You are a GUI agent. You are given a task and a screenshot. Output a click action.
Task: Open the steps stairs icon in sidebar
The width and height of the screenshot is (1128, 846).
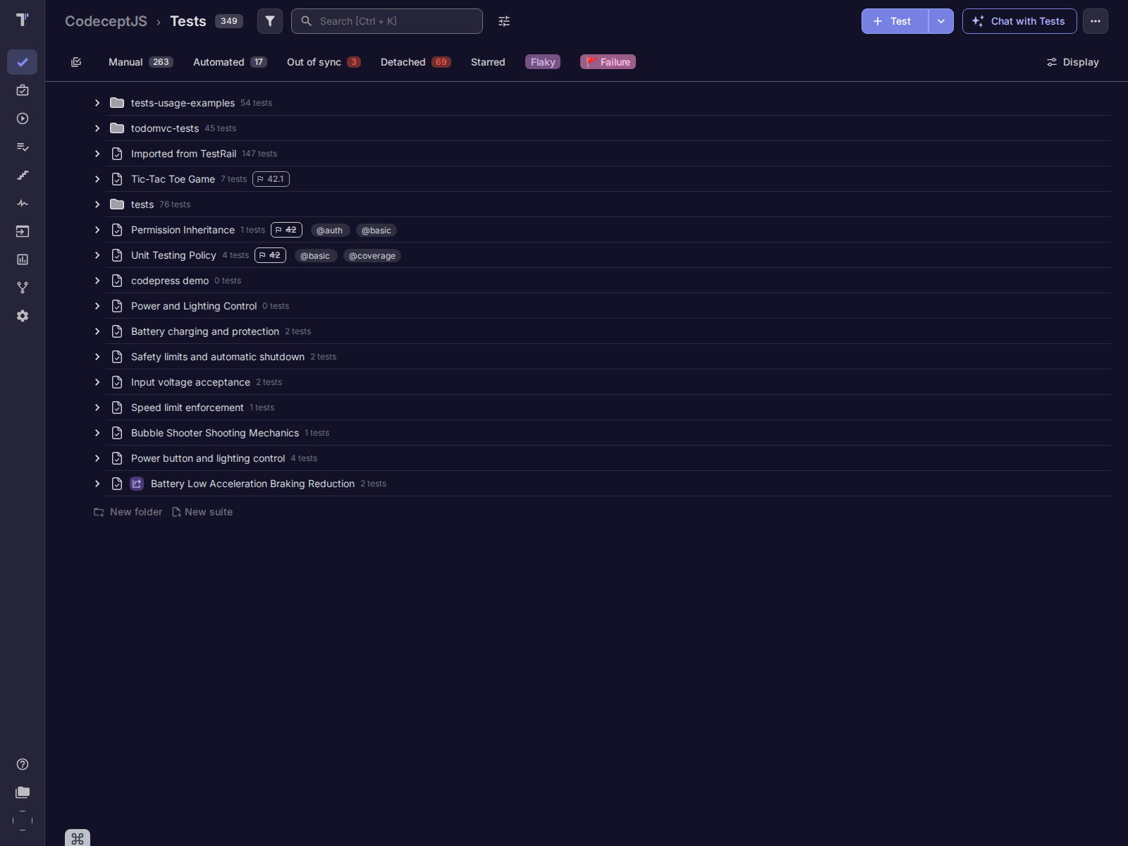point(23,175)
